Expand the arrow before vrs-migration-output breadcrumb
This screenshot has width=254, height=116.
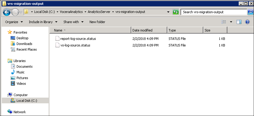(113, 12)
